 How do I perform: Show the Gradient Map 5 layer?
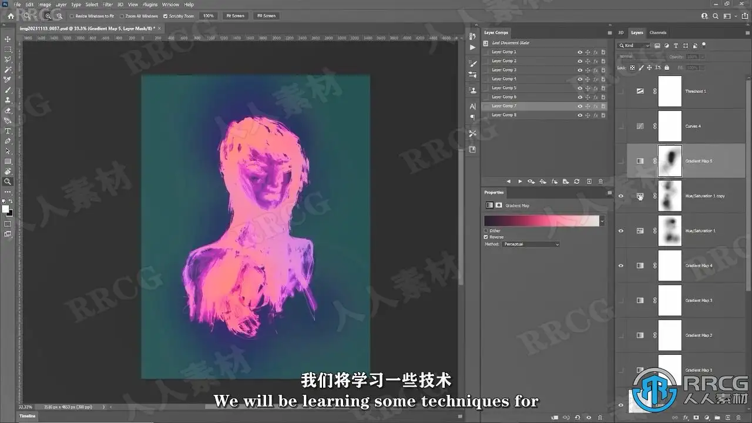coord(621,161)
